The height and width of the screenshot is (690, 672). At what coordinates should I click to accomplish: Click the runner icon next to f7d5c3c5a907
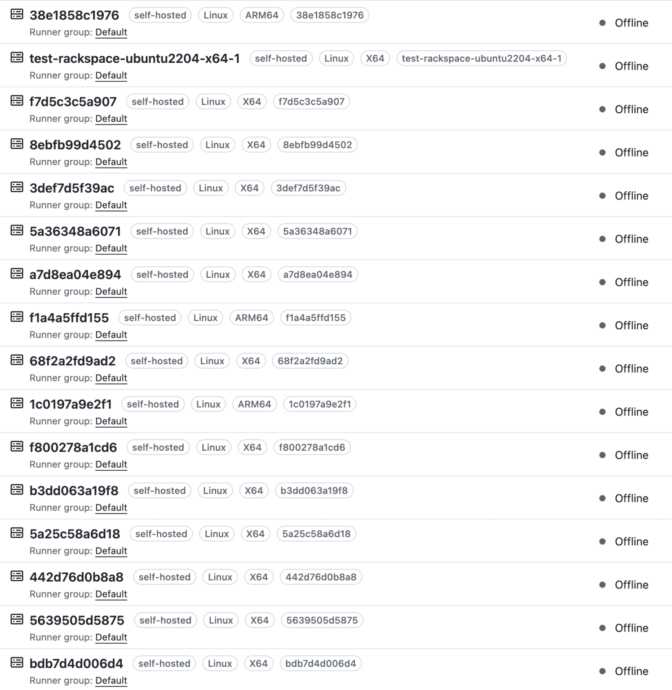pyautogui.click(x=16, y=102)
